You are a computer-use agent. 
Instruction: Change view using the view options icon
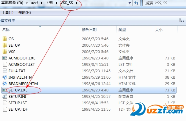[181, 20]
